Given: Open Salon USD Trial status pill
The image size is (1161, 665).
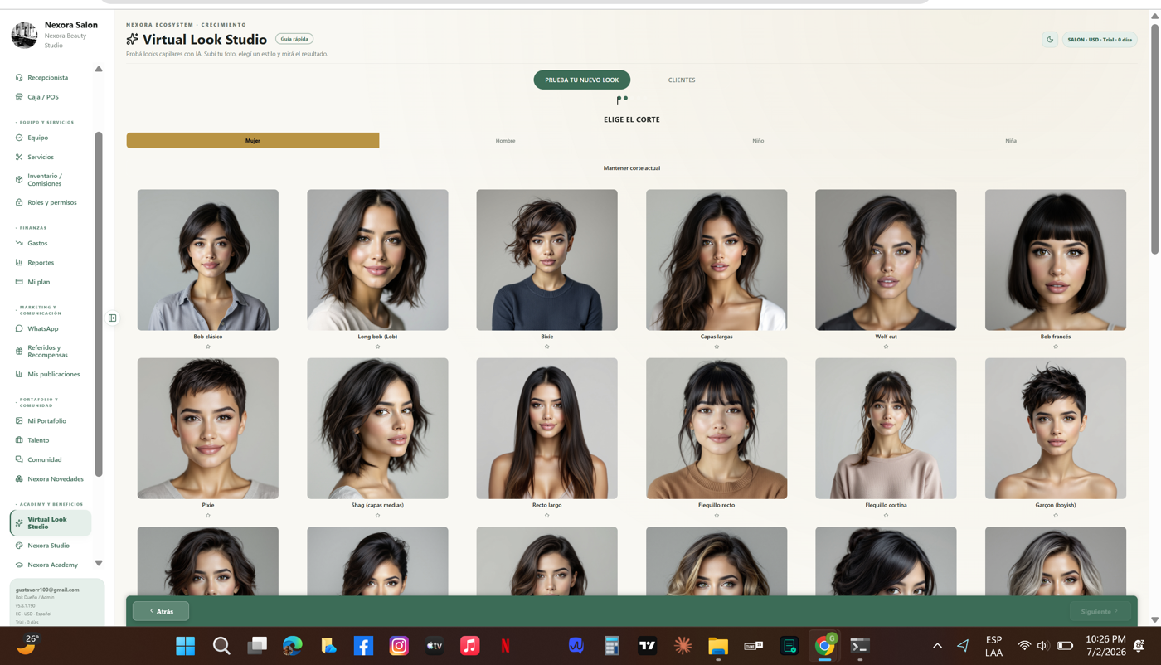Looking at the screenshot, I should 1100,40.
